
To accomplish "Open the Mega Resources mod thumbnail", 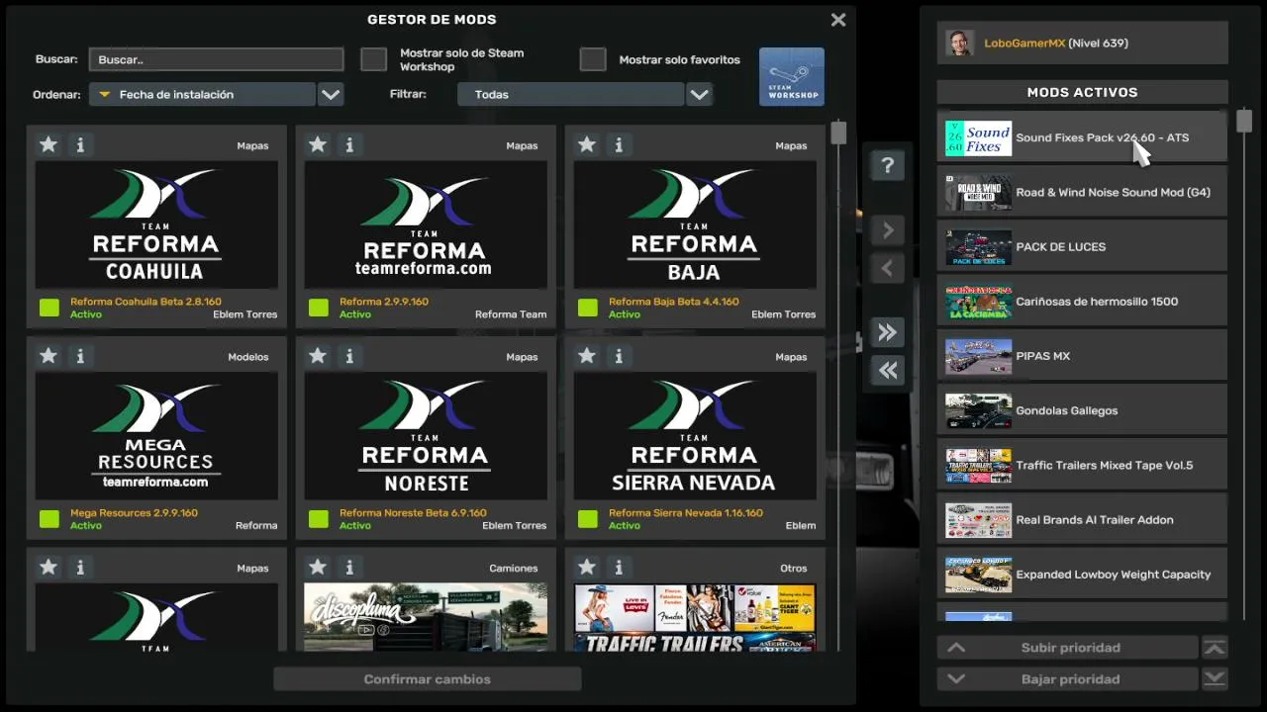I will point(156,436).
